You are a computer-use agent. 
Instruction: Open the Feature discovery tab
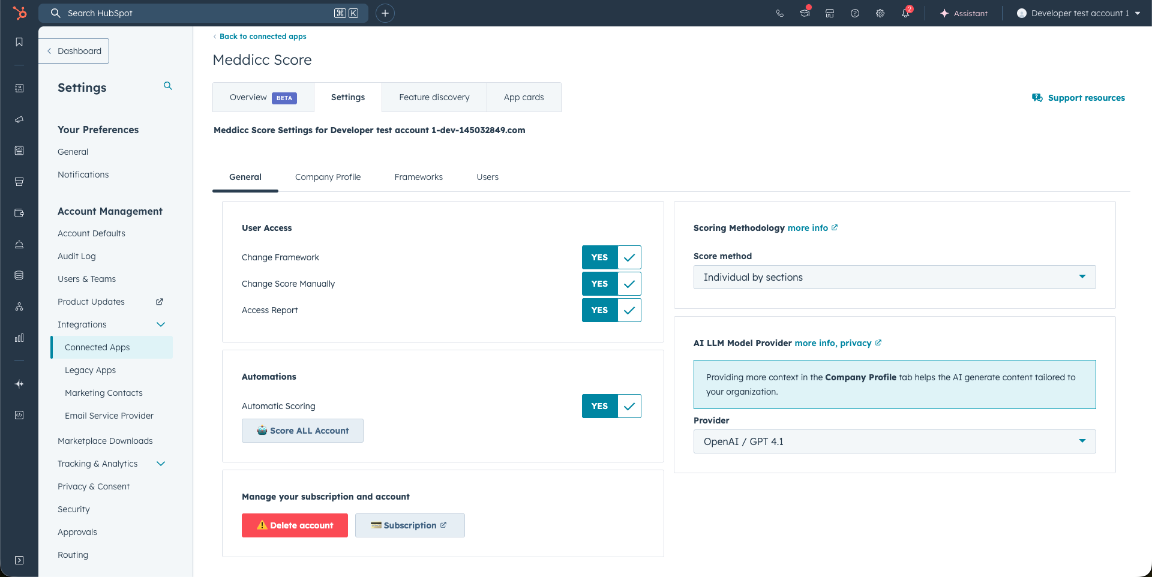(x=434, y=97)
